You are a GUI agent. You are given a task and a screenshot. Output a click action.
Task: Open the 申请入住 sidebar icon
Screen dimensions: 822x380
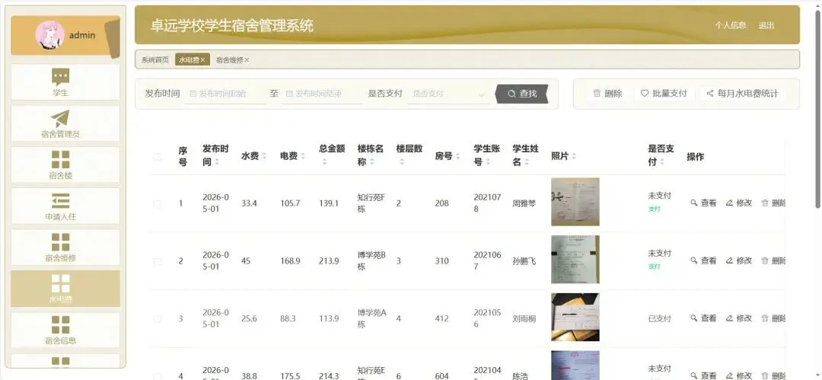[x=60, y=200]
